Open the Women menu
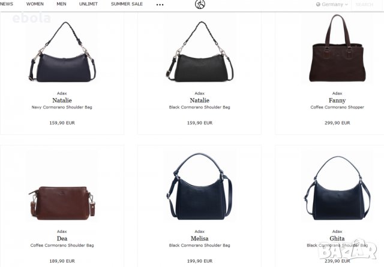The width and height of the screenshot is (384, 267). 35,4
